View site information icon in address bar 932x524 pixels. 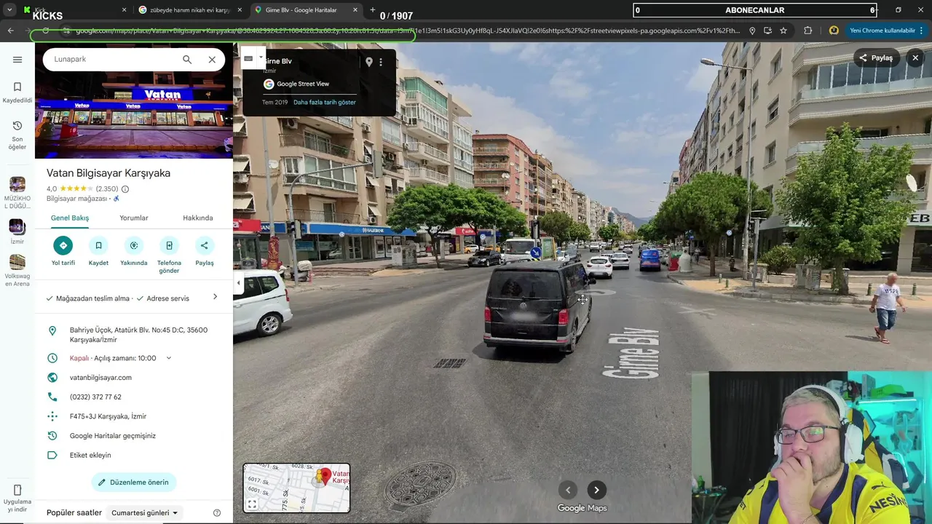tap(66, 31)
